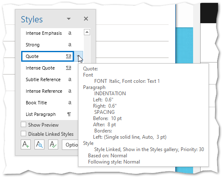223x178 pixels.
Task: Close the Styles pane
Action: click(86, 19)
